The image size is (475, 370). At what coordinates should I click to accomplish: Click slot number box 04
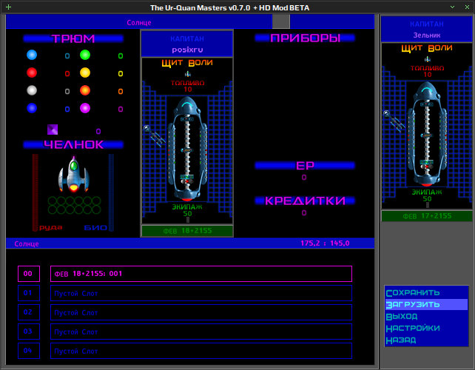29,351
